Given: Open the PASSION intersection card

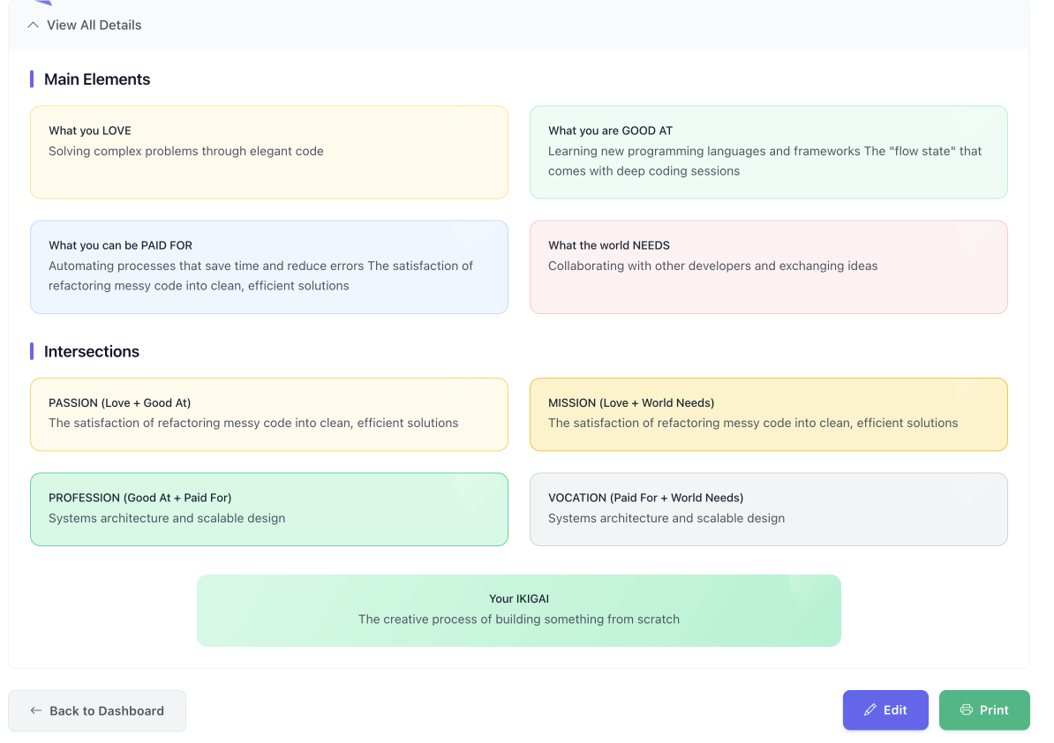Looking at the screenshot, I should [268, 414].
